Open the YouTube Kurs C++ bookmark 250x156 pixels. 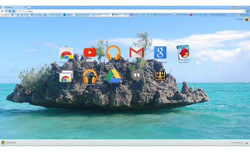(199, 15)
